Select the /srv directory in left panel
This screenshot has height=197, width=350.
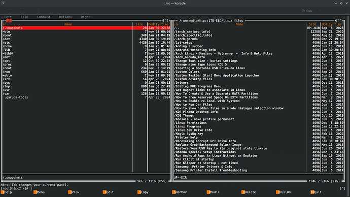[x=86, y=79]
